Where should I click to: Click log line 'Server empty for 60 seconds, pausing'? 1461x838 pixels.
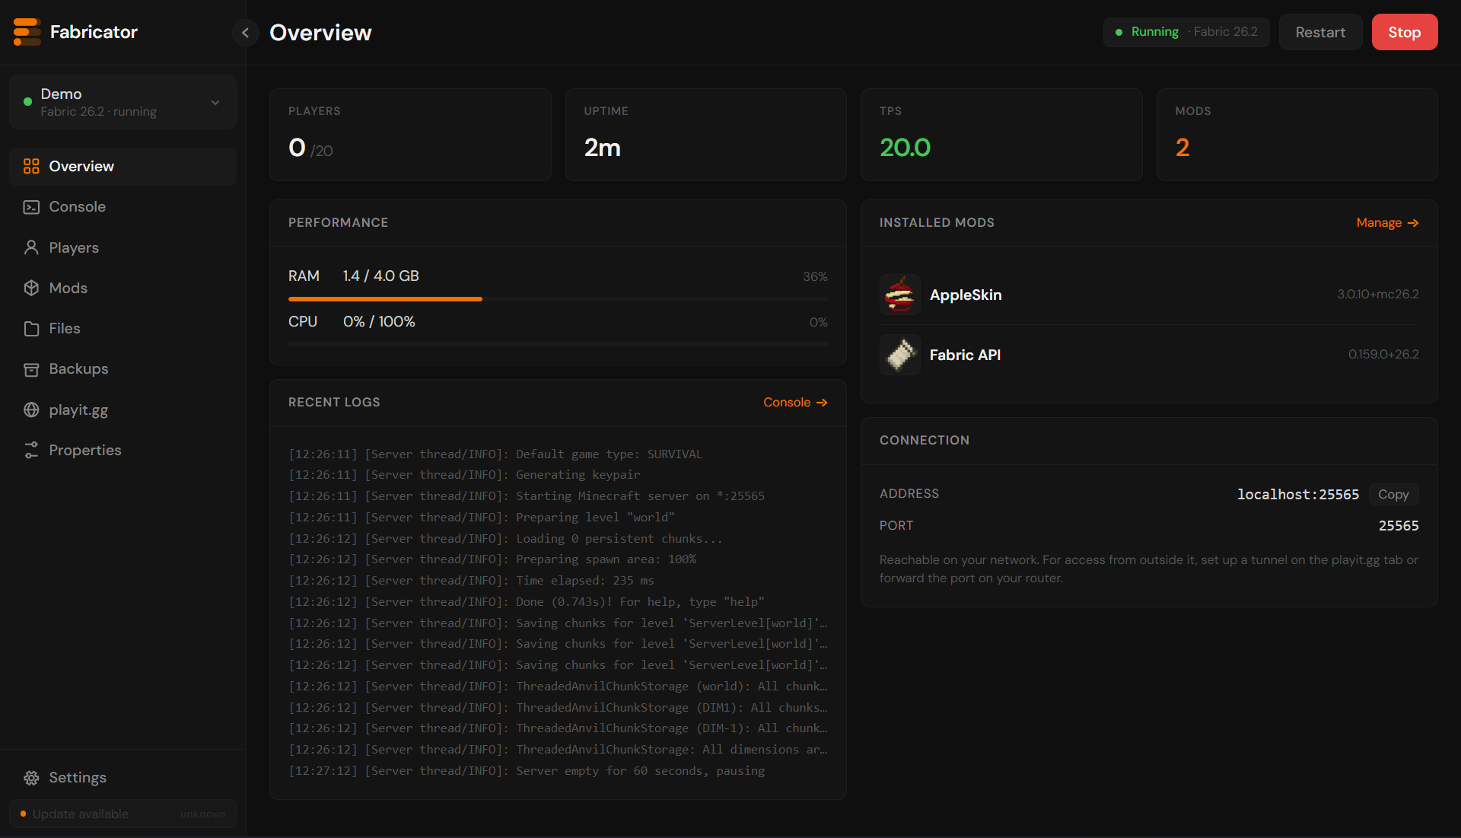tap(527, 771)
